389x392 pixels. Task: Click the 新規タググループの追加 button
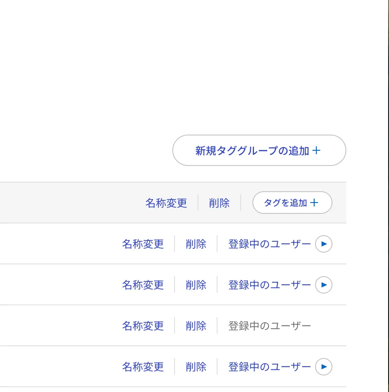[259, 150]
